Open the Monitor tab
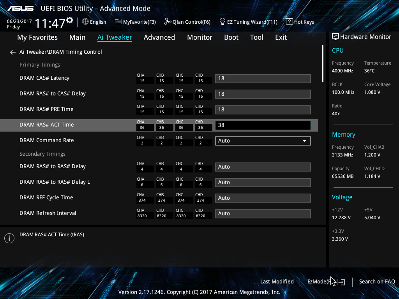Viewport: 399px width, 299px height. pyautogui.click(x=200, y=37)
